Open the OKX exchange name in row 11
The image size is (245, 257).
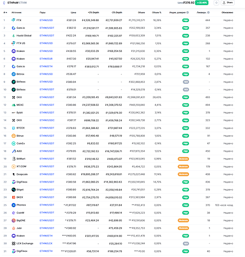click(19, 97)
